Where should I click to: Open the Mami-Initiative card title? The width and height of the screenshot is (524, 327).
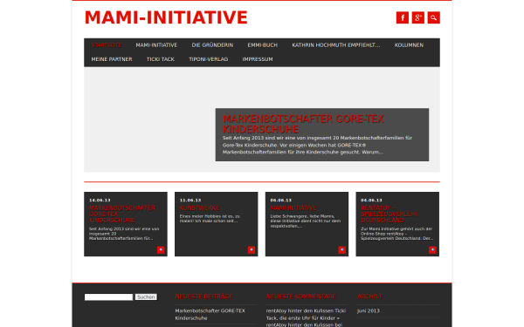(x=293, y=208)
